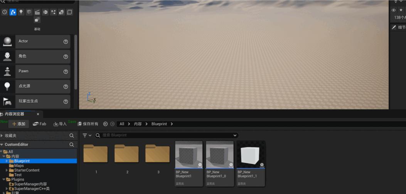
Task: Switch to Visual Effects sparkle category
Action: coord(53,12)
